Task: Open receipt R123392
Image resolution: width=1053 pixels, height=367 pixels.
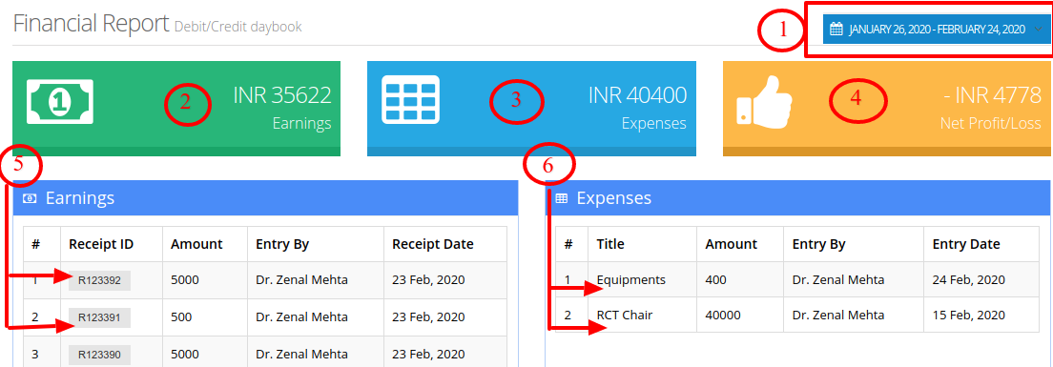Action: [x=99, y=280]
